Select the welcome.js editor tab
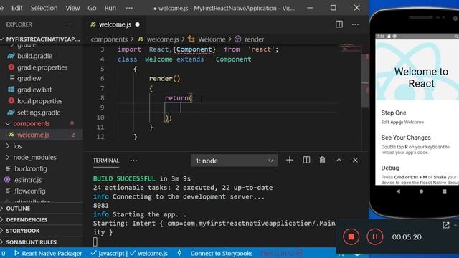The height and width of the screenshot is (258, 459). click(115, 24)
